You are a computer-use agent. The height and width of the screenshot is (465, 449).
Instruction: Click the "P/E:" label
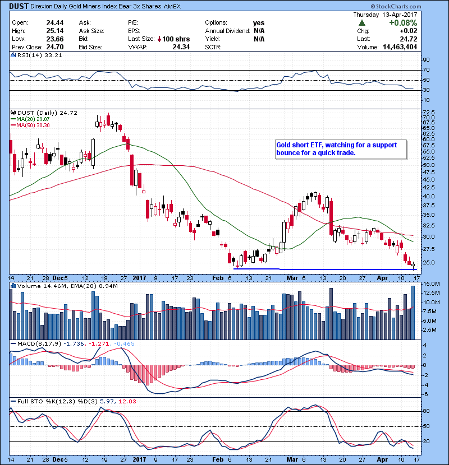click(134, 23)
